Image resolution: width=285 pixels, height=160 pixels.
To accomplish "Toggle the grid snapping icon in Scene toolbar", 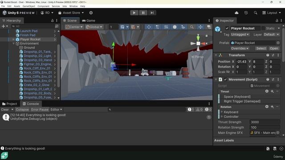I will coord(133,27).
